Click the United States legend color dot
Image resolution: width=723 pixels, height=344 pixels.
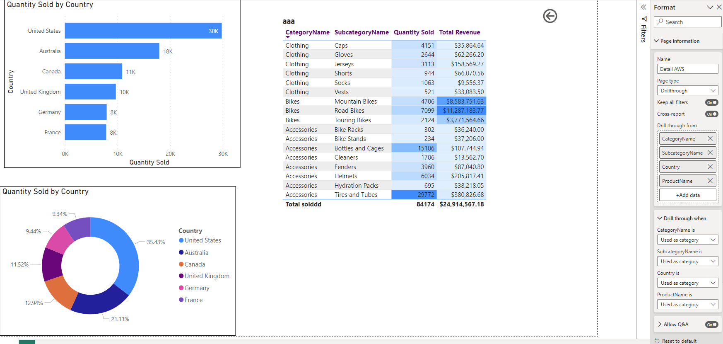point(181,240)
